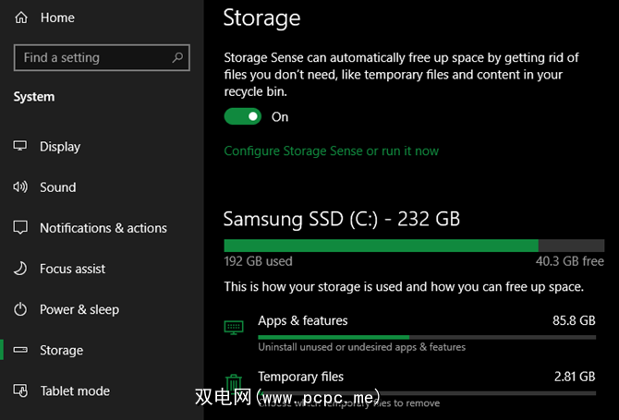Click the Apps & features keyboard icon
The image size is (619, 420).
(234, 328)
